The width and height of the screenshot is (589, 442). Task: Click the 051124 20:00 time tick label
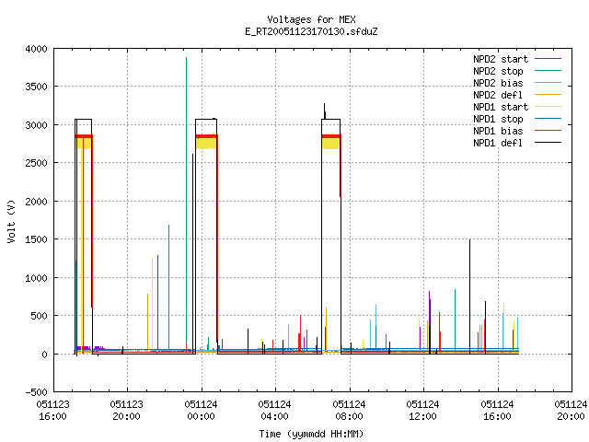(571, 411)
